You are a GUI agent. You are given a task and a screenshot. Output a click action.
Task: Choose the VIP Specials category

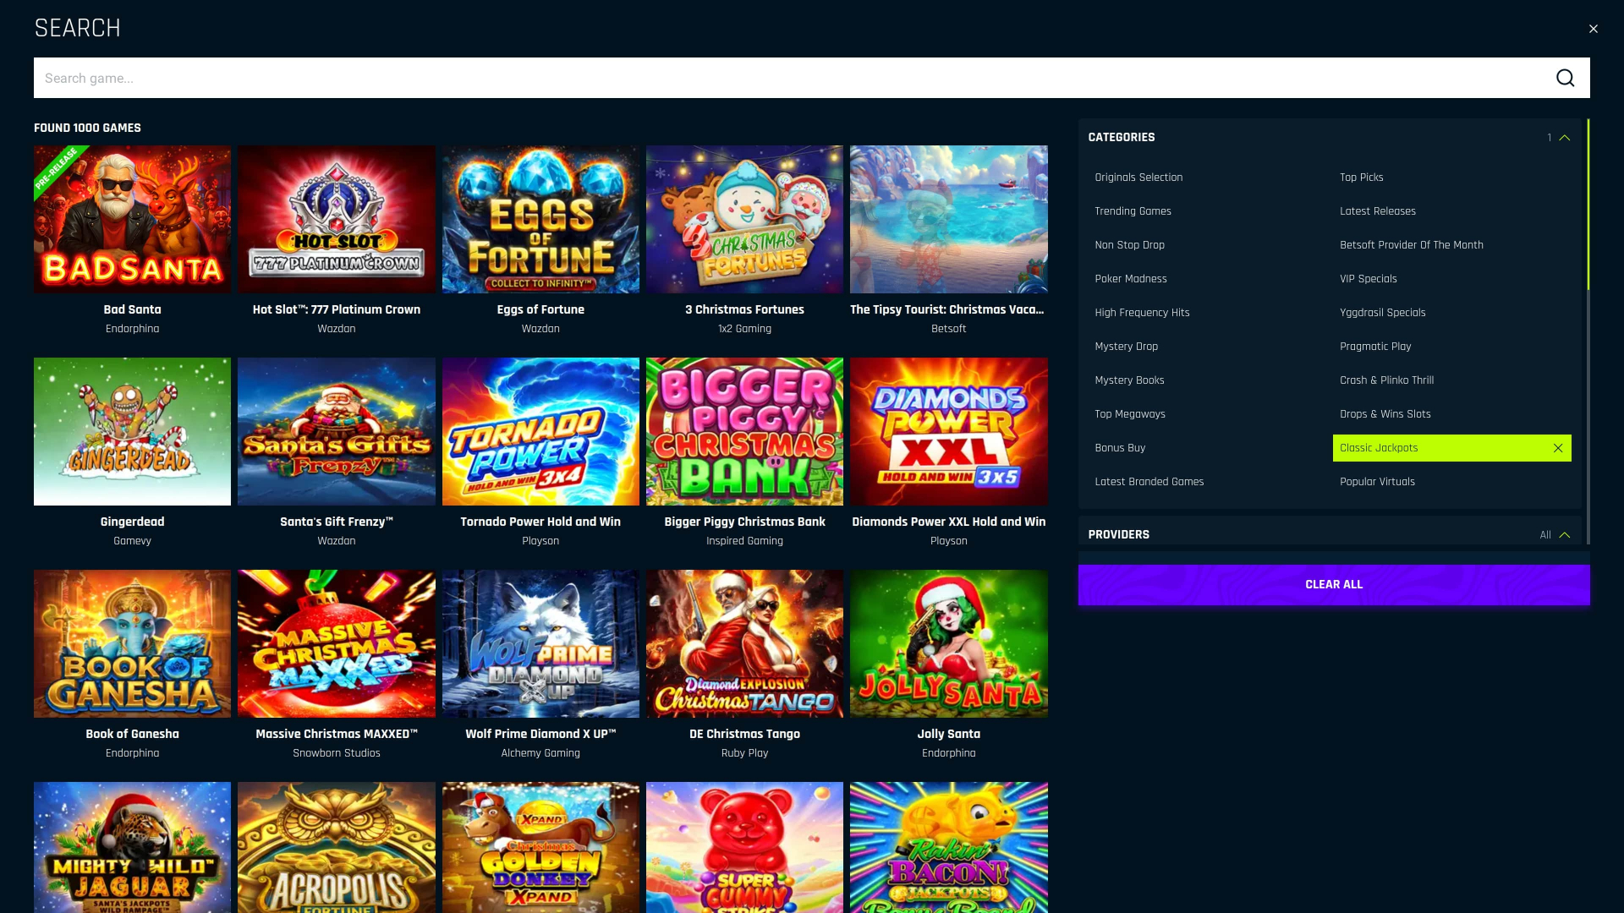tap(1368, 279)
